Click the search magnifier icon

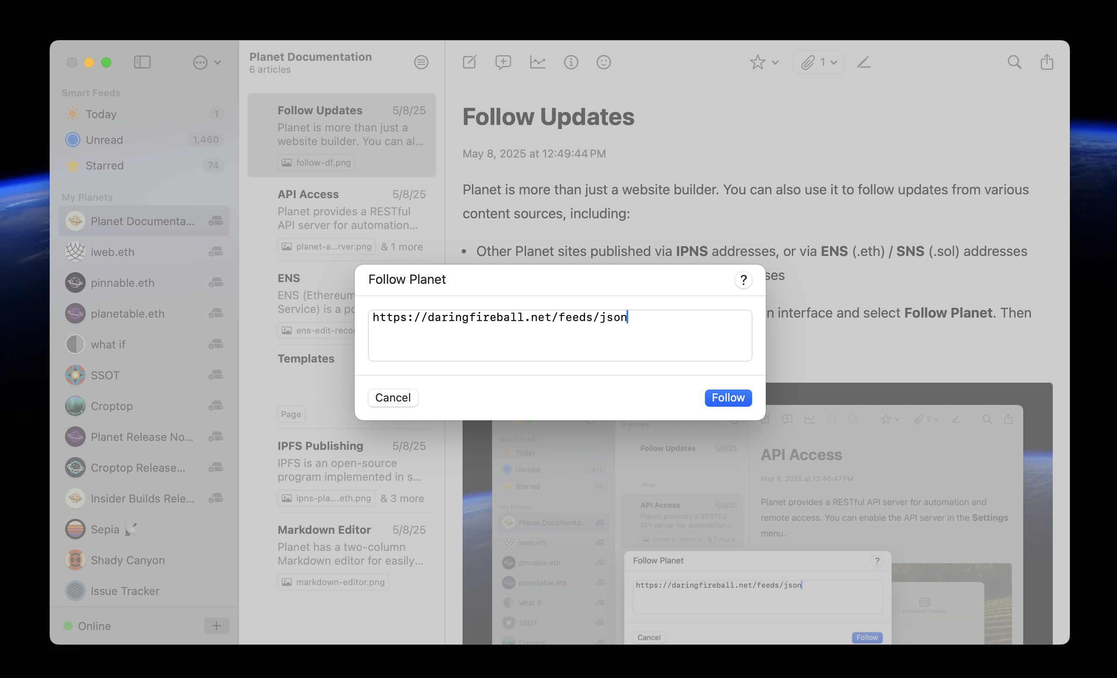click(x=1014, y=62)
